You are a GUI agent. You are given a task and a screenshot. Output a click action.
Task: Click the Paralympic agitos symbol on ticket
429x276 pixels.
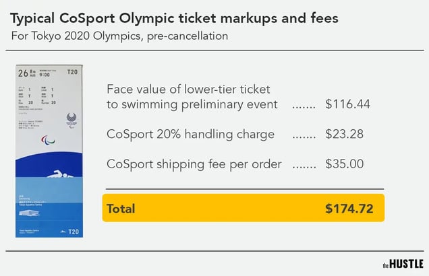pos(48,140)
